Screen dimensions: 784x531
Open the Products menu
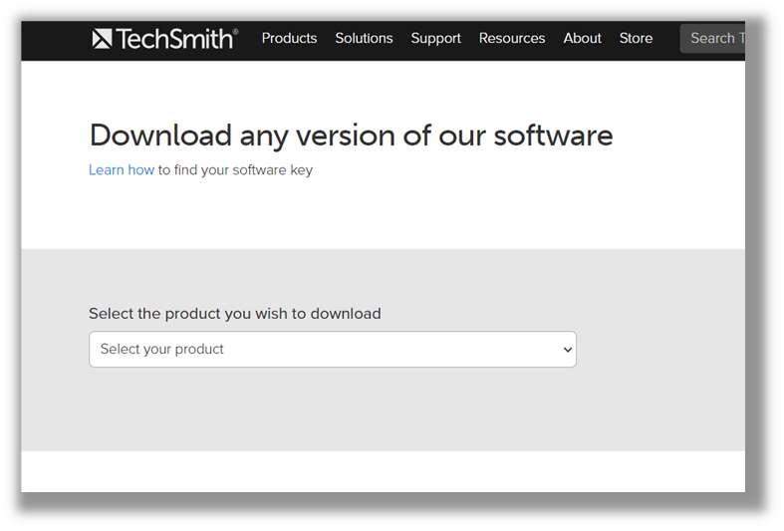289,38
